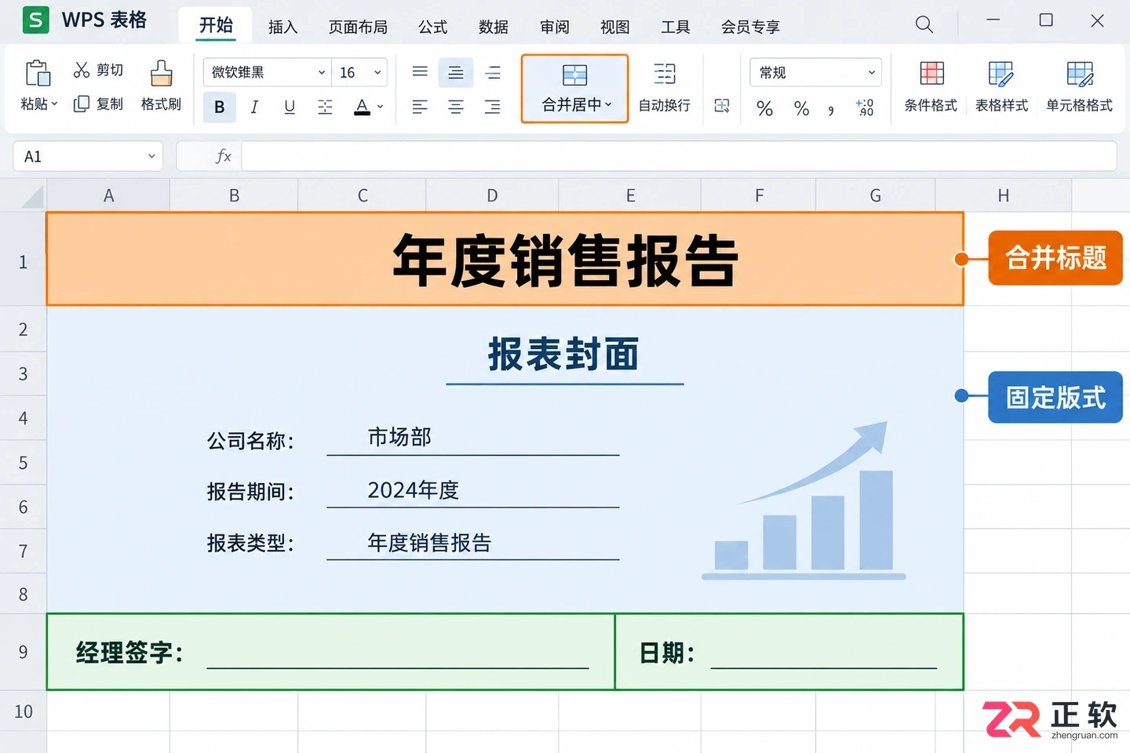Apply the comma thousands separator style
Viewport: 1130px width, 753px height.
click(831, 109)
